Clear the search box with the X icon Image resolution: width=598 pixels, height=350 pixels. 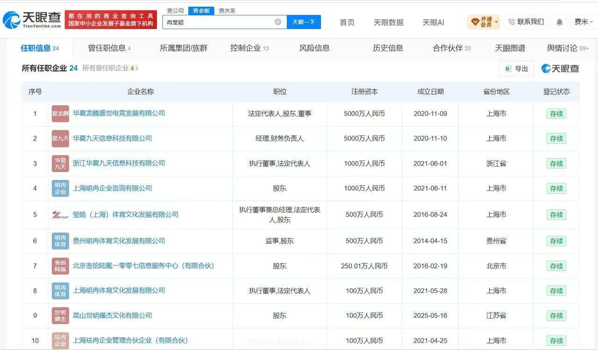click(278, 22)
